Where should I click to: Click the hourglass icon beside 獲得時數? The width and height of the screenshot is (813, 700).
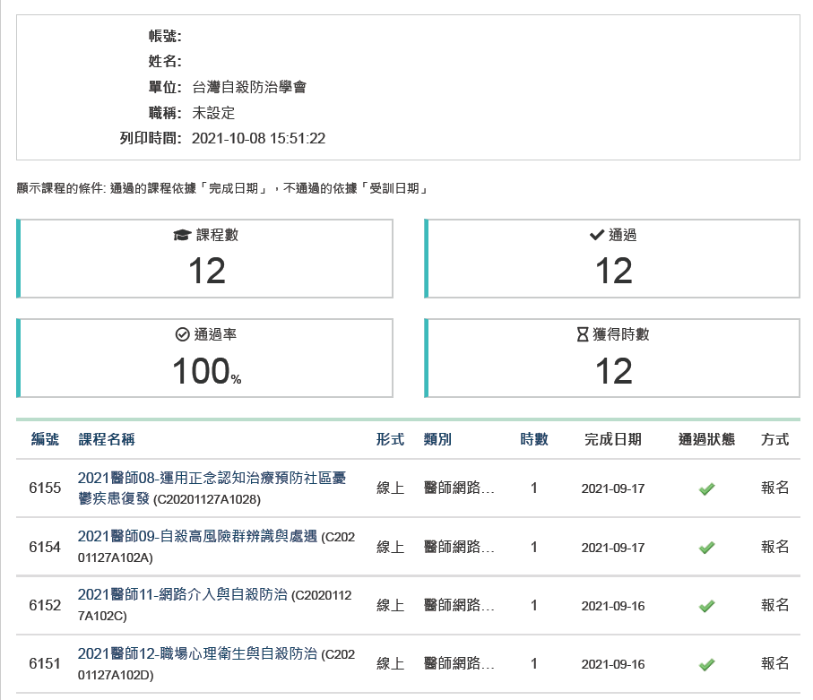583,334
